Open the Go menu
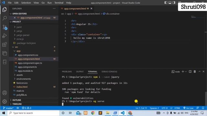Screen dimensions: 207x116 [43, 3]
